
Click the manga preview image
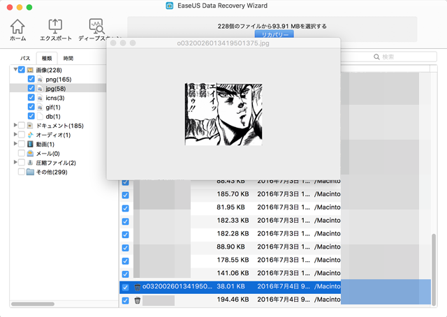(223, 114)
